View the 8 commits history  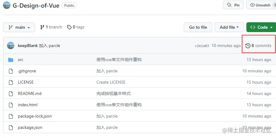coord(258,45)
